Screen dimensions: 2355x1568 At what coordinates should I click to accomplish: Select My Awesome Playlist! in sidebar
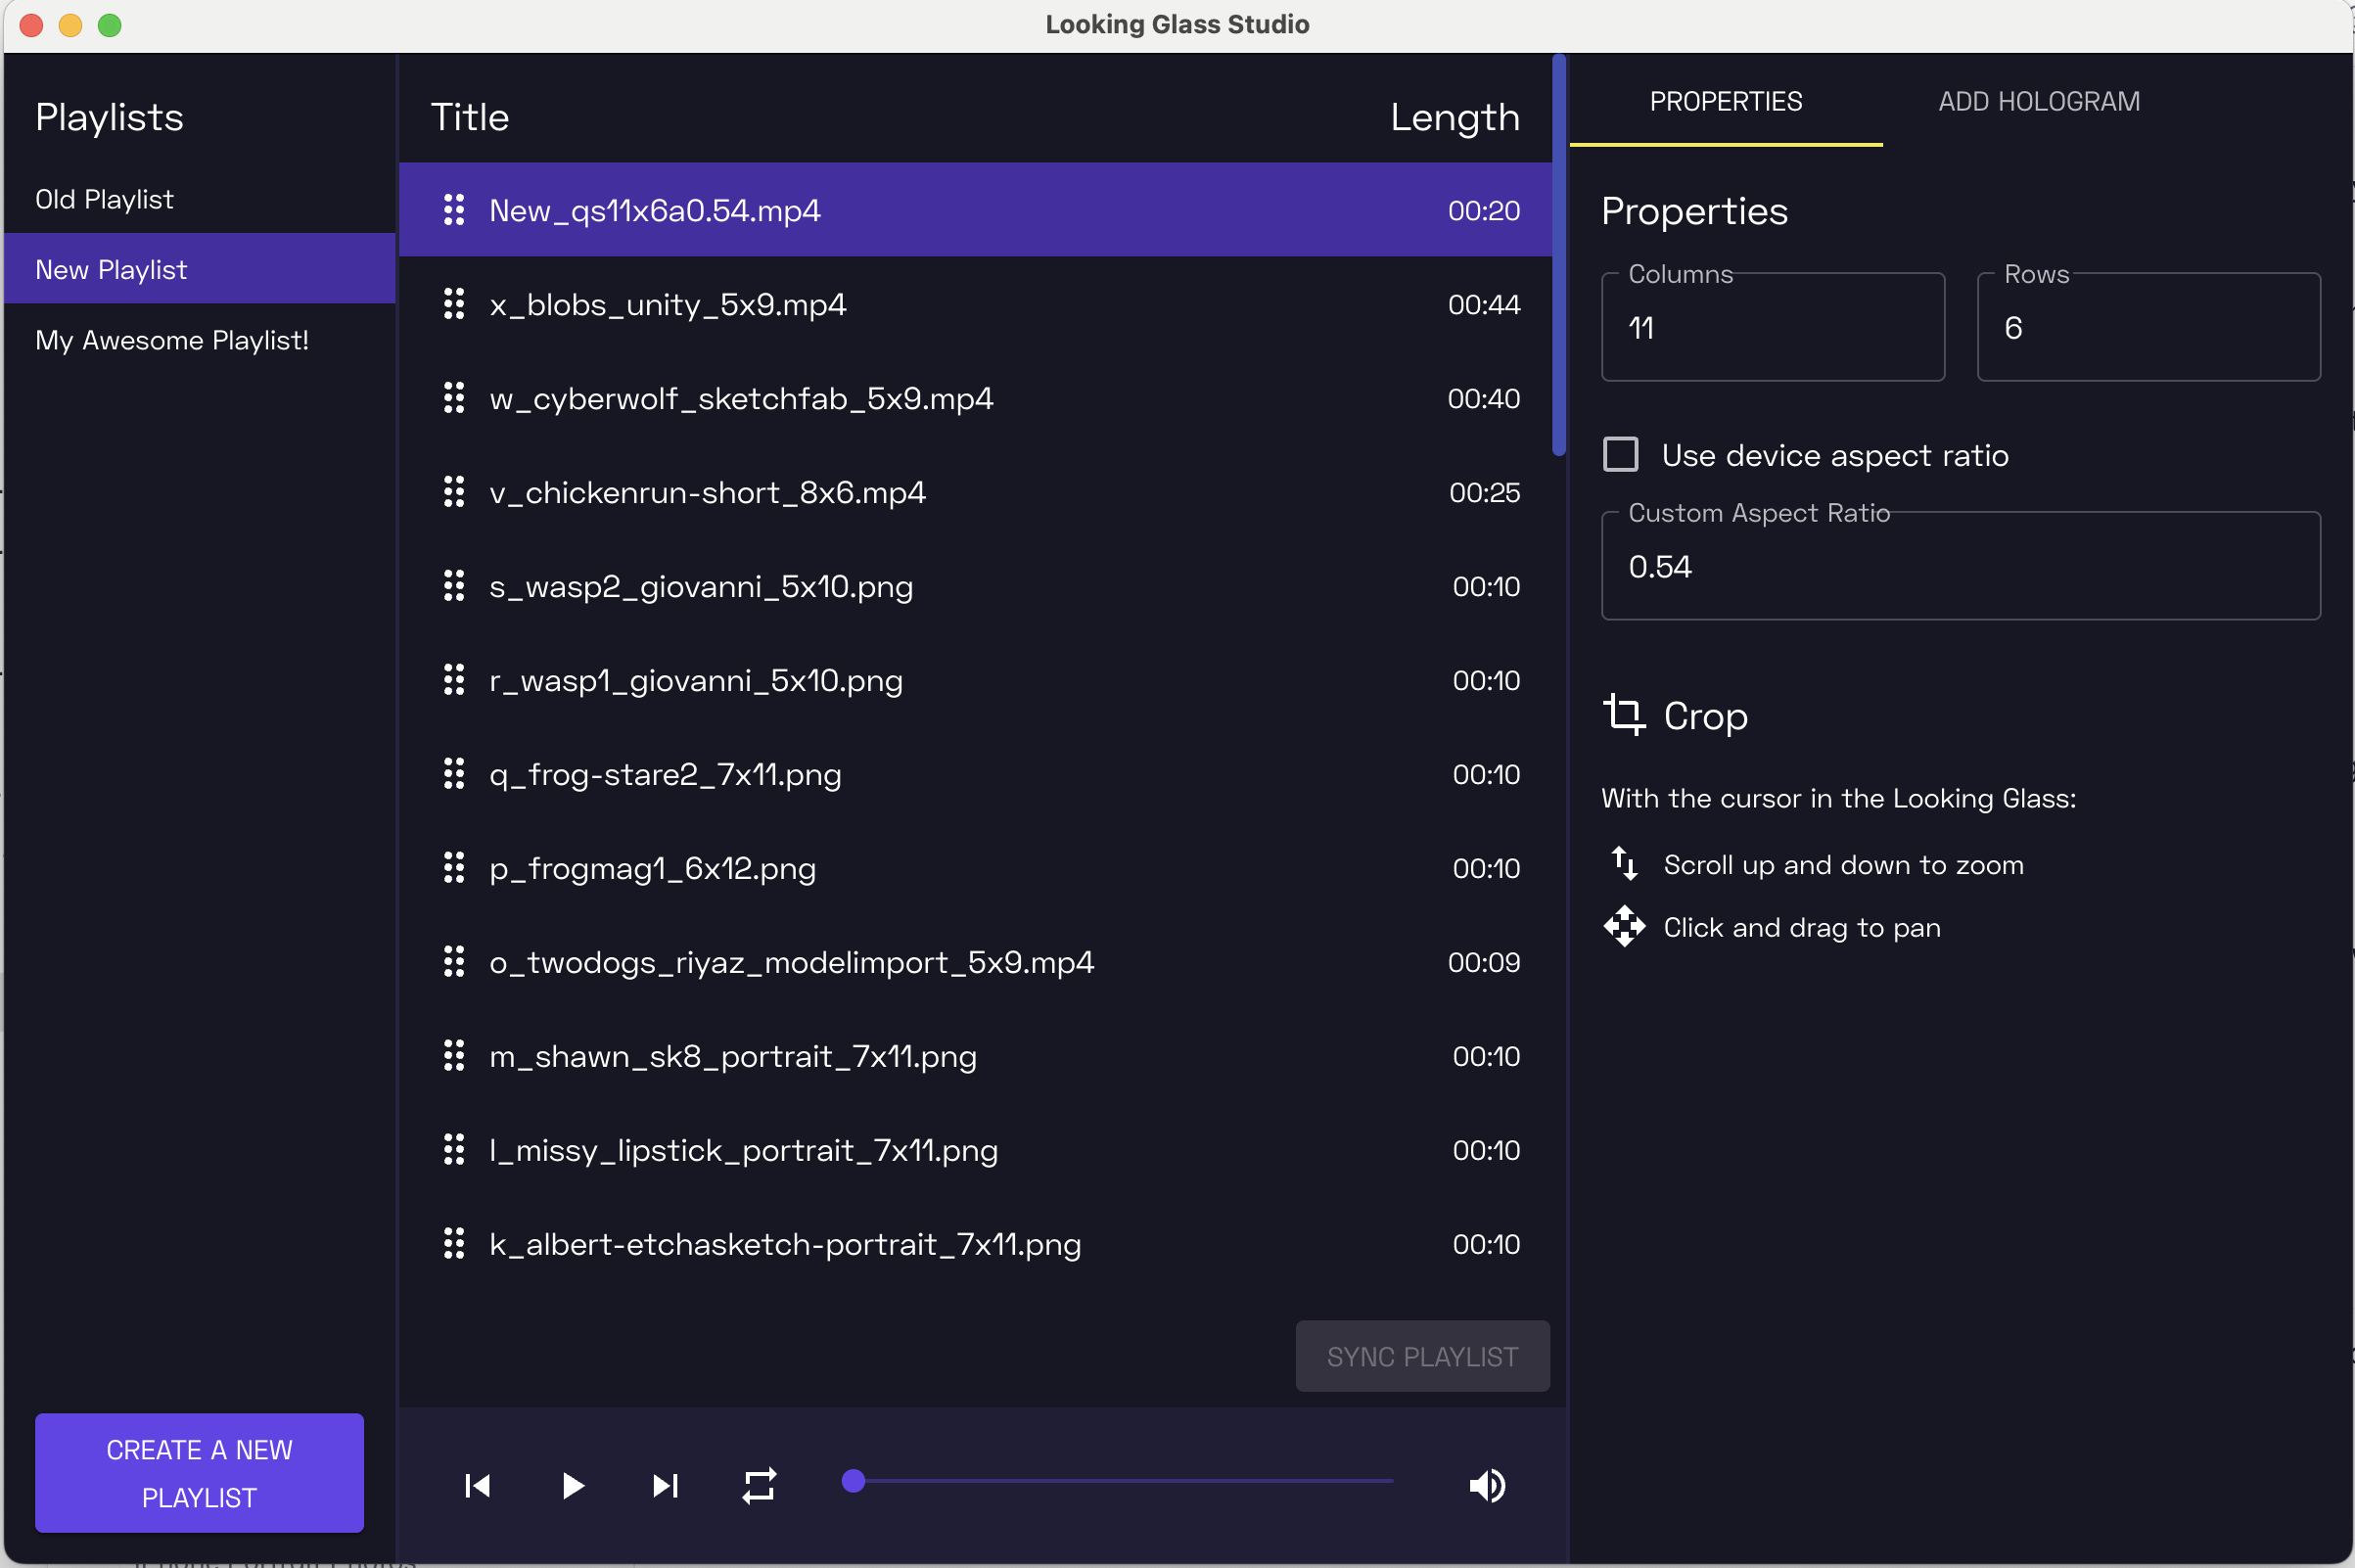tap(172, 340)
